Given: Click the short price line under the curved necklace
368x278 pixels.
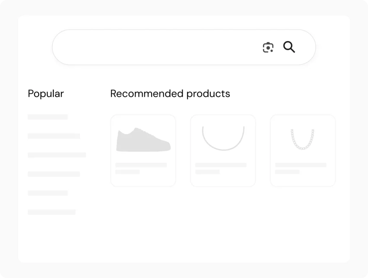Looking at the screenshot, I should (x=207, y=172).
